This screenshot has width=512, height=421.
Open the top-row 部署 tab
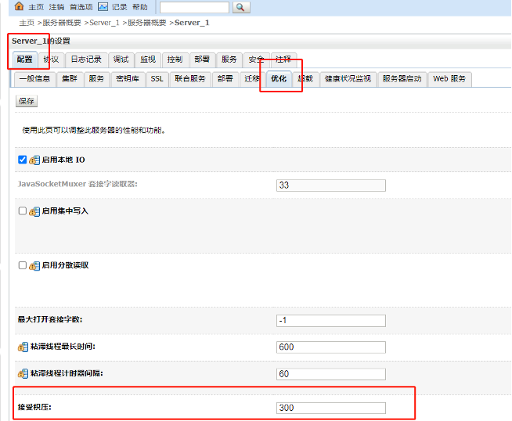pyautogui.click(x=202, y=59)
